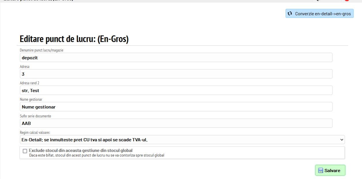Screen dimensions: 362x179
Task: Save the work point with Salvare
Action: pos(330,170)
